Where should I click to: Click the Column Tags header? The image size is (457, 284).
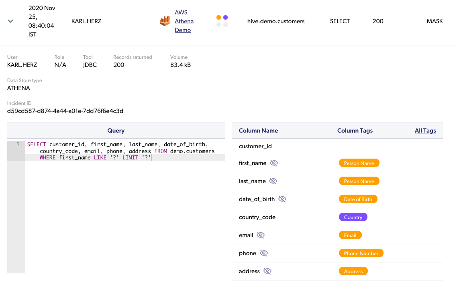(x=355, y=131)
